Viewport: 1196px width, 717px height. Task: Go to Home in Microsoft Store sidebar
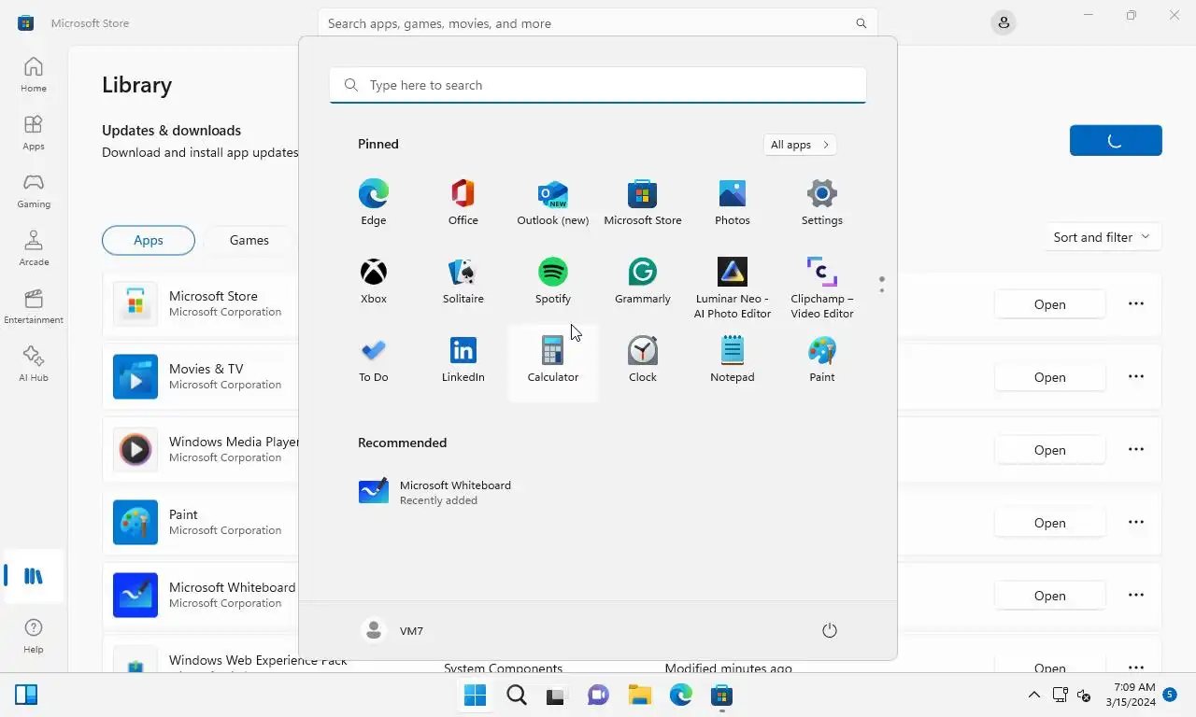pyautogui.click(x=34, y=75)
